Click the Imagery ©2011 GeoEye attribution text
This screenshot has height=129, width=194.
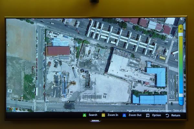pos(149,111)
